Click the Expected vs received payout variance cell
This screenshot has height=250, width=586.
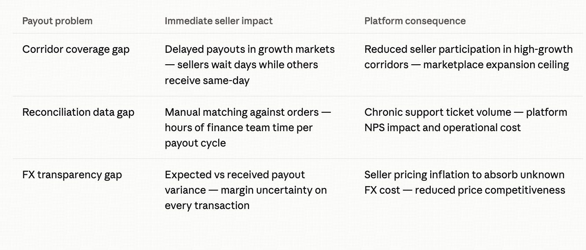point(246,190)
